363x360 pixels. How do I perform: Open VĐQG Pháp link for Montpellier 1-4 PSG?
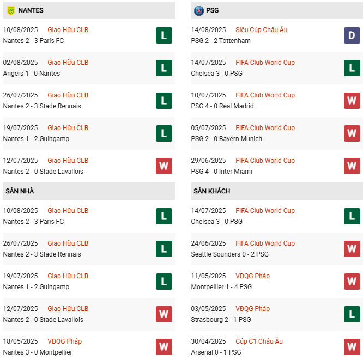(x=252, y=276)
